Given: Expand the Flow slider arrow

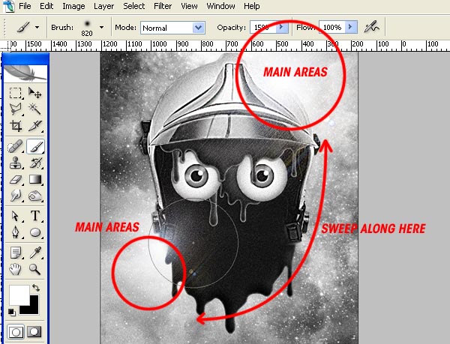Looking at the screenshot, I should coord(350,27).
